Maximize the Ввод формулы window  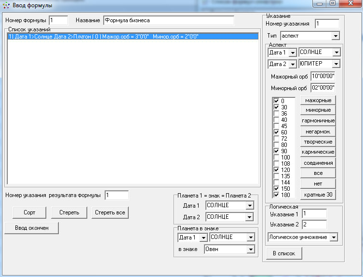(x=333, y=4)
